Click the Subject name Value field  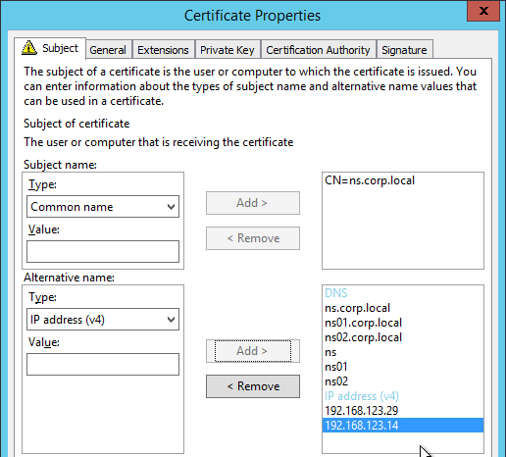103,251
